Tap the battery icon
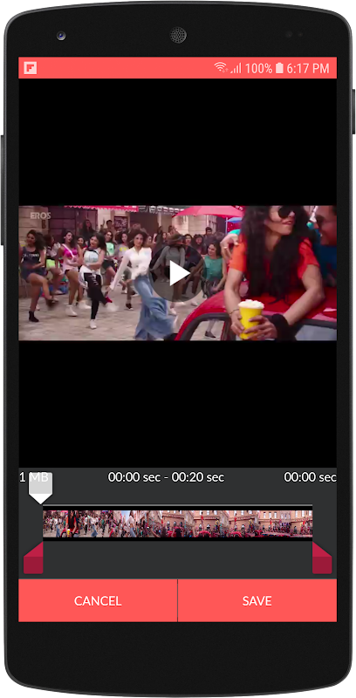356x698 pixels. [x=279, y=68]
